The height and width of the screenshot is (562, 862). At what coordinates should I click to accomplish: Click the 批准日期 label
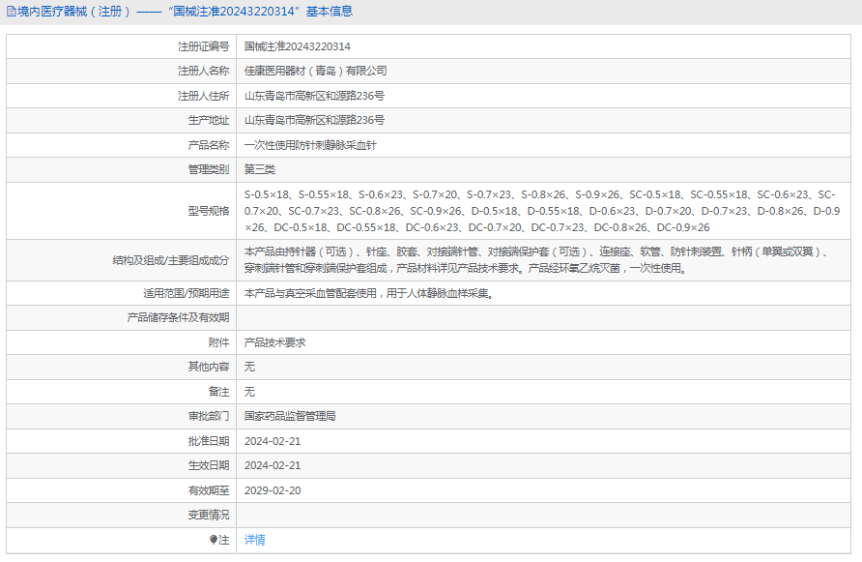point(209,441)
